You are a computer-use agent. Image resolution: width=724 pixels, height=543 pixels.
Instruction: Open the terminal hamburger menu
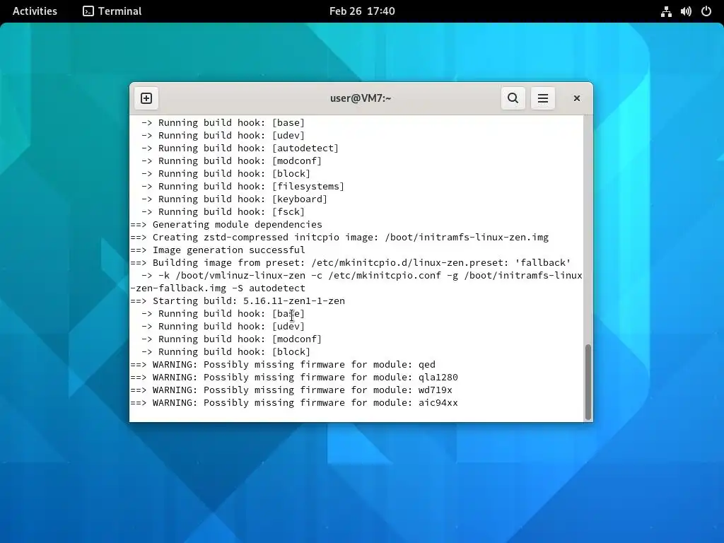pos(543,98)
